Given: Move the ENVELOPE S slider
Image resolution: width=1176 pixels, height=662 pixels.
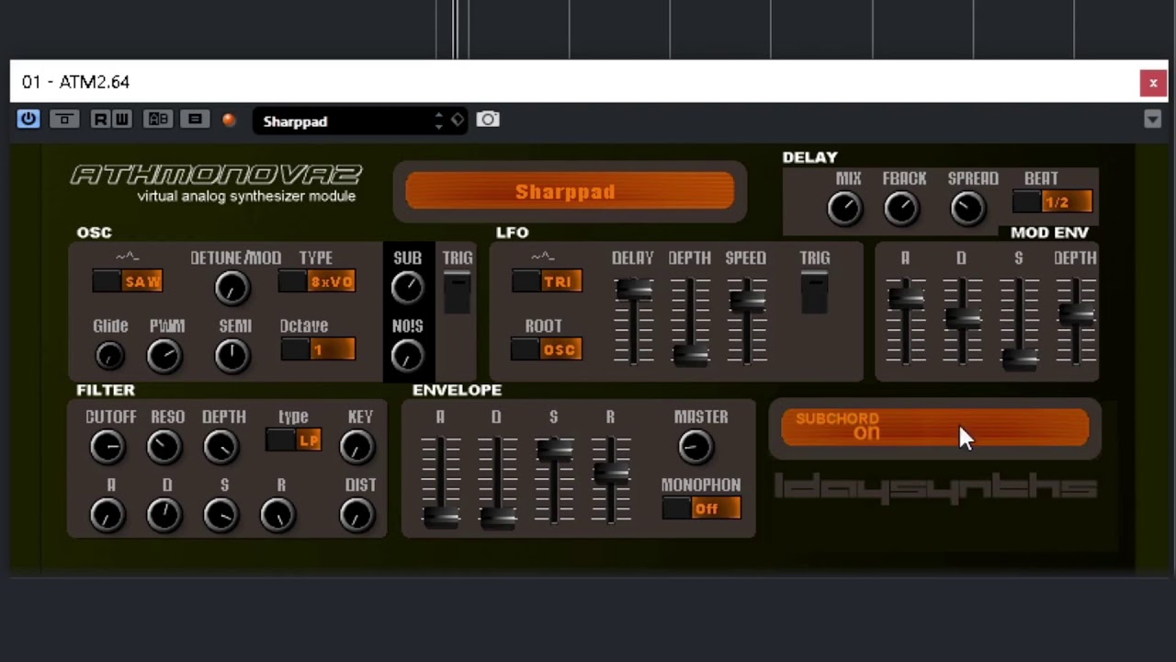Looking at the screenshot, I should pos(555,450).
